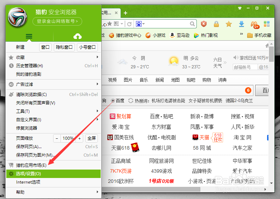Choose 清除浏览数据(C) from menu
Screen dimensions: 280x199
(x=53, y=95)
